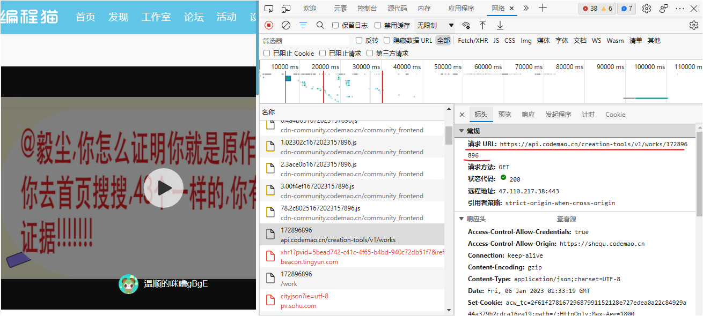The height and width of the screenshot is (316, 703).
Task: Click the 编程猫 logo
Action: (30, 17)
